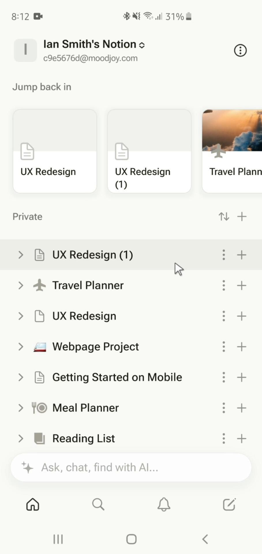This screenshot has height=554, width=262.
Task: Go to the Home tab
Action: pos(33,504)
